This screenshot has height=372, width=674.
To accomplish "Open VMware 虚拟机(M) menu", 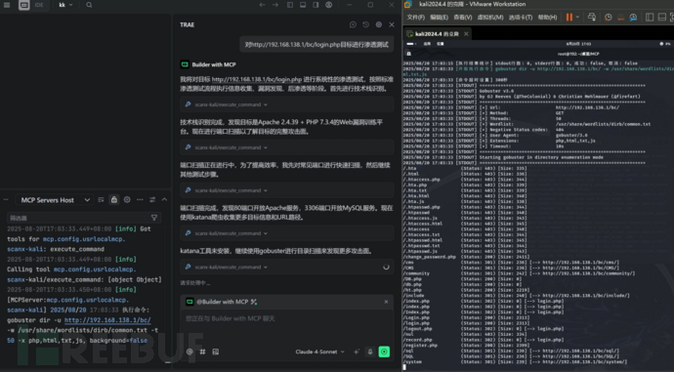I will 490,18.
